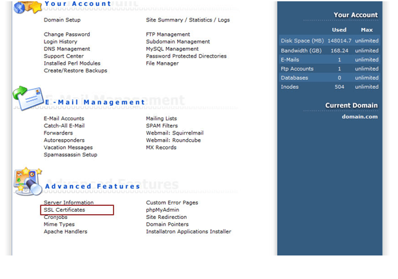View Server Information
Screen dimensions: 398x279
click(69, 203)
